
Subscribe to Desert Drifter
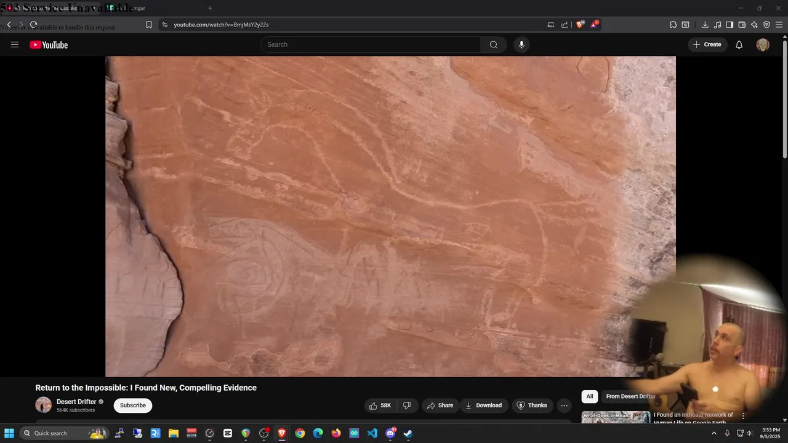[x=133, y=405]
